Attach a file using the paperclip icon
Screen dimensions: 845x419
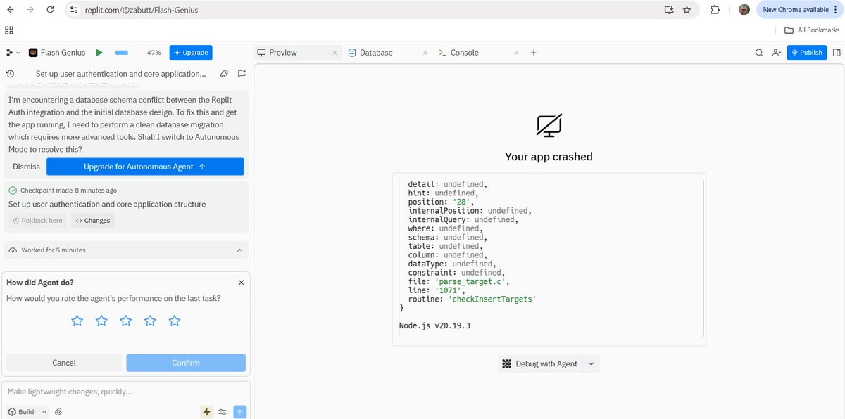[x=58, y=412]
